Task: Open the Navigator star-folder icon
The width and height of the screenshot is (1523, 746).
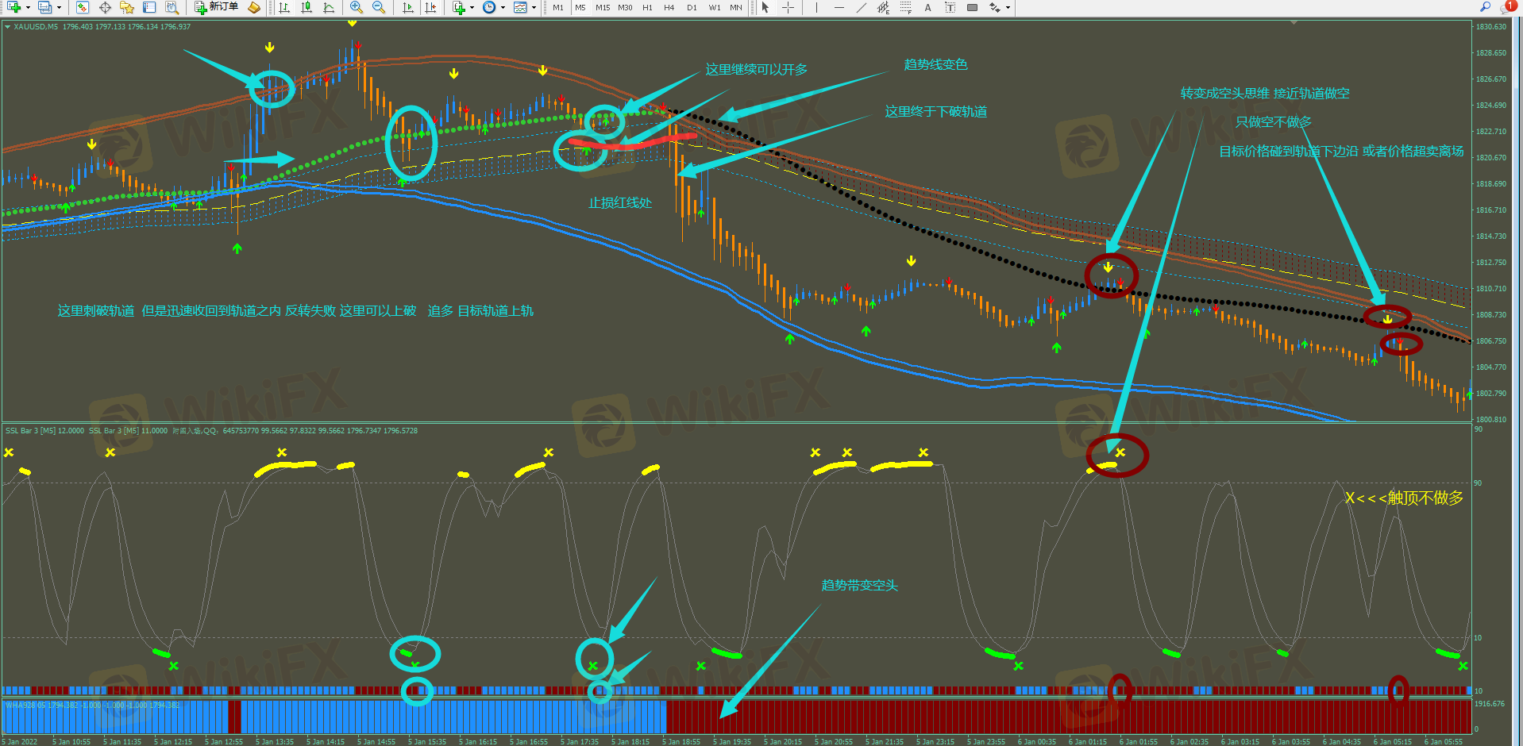Action: click(x=127, y=7)
